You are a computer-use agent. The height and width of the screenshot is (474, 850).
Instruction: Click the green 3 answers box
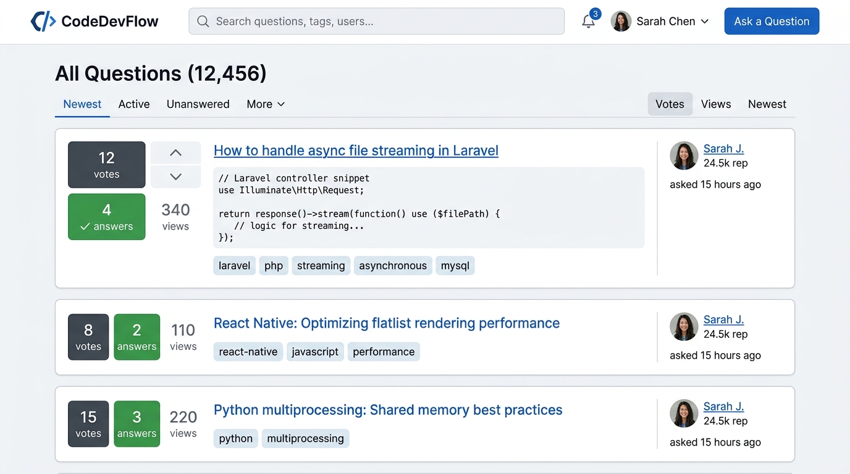point(137,424)
